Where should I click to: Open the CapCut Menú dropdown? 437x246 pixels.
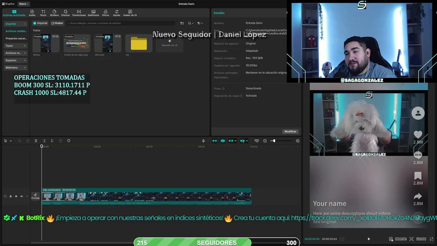pos(24,4)
